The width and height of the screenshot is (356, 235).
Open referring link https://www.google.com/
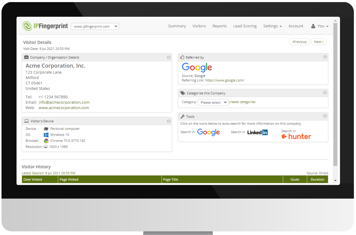tap(225, 80)
